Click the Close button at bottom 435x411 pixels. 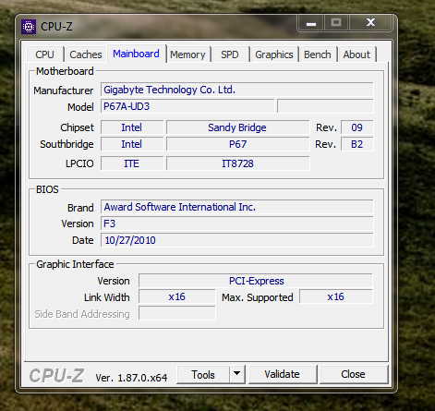coord(353,374)
